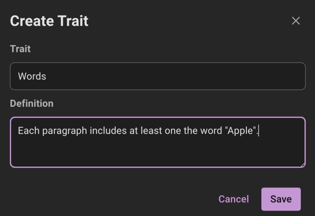The image size is (315, 216).
Task: Click the word "Each" in the definition
Action: (28, 131)
